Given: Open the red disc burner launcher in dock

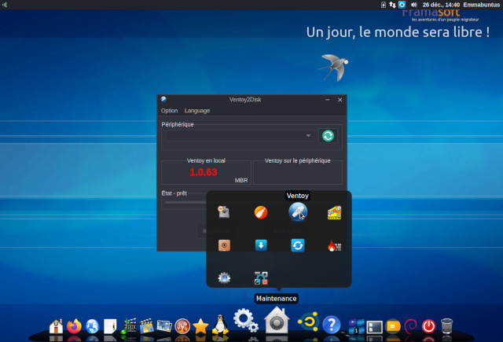Looking at the screenshot, I should pyautogui.click(x=182, y=326).
